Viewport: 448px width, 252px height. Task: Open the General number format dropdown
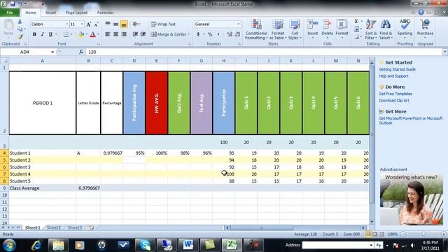point(239,24)
